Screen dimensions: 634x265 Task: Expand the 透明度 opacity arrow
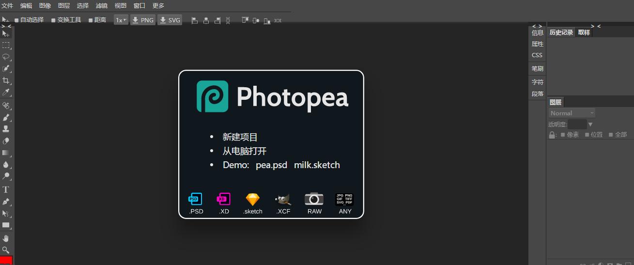(x=590, y=125)
